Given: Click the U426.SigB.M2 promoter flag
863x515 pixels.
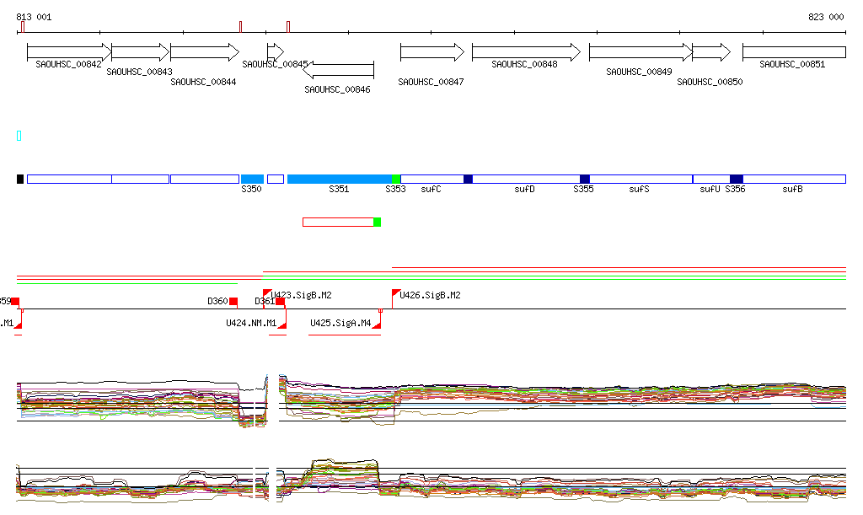Looking at the screenshot, I should click(x=396, y=294).
